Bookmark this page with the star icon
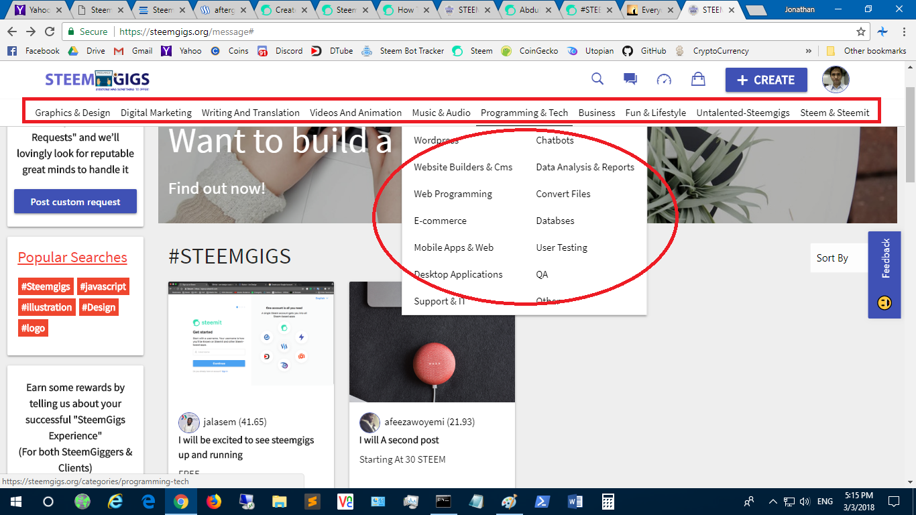 click(x=861, y=32)
